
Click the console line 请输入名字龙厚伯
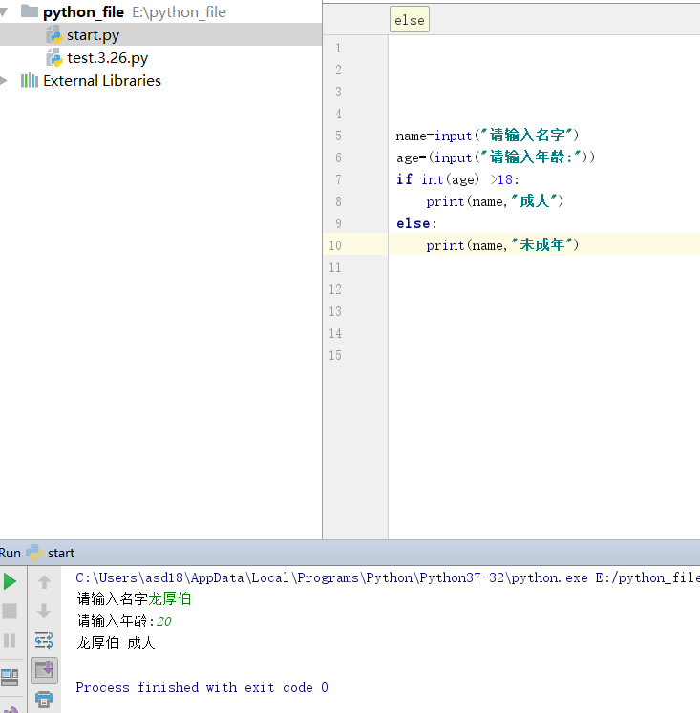coord(134,598)
